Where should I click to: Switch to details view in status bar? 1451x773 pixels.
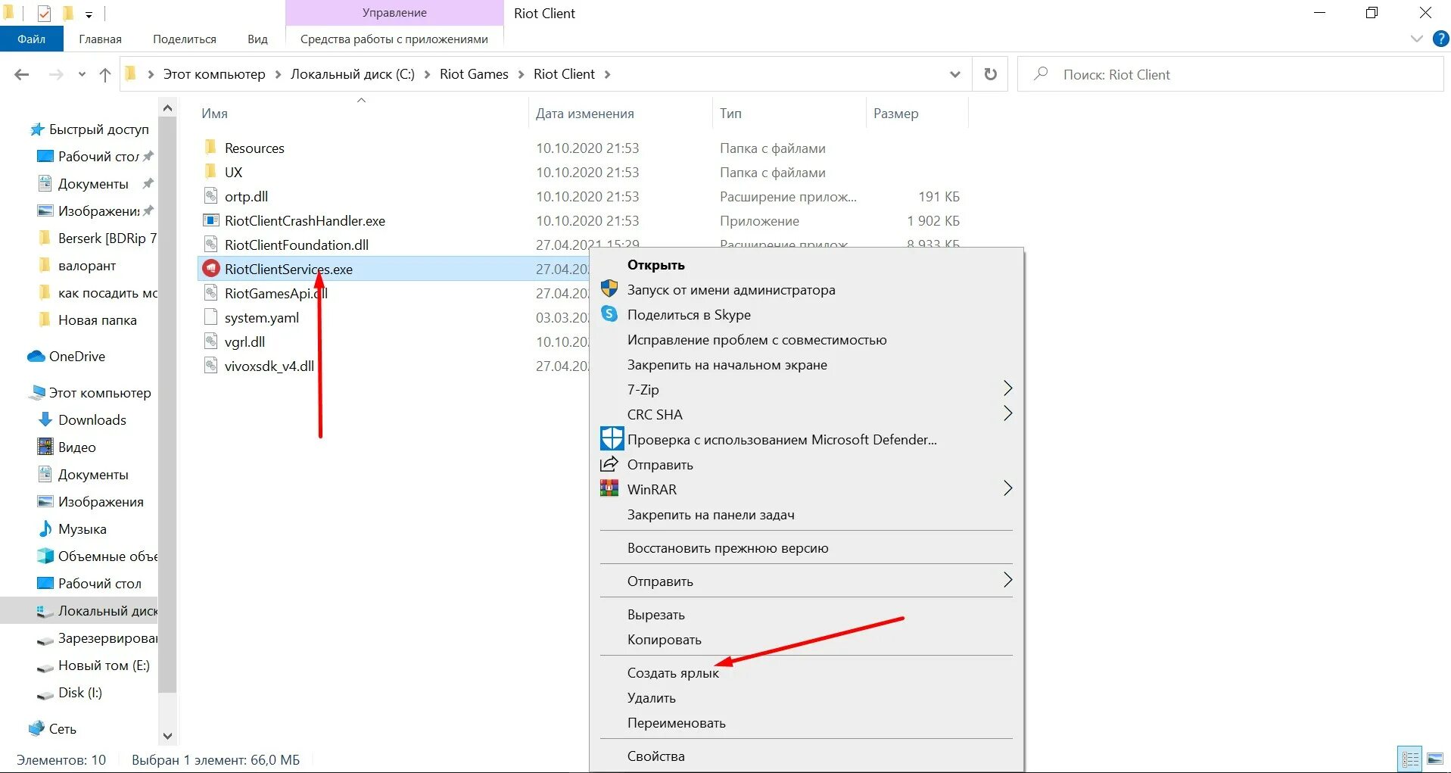tap(1410, 758)
